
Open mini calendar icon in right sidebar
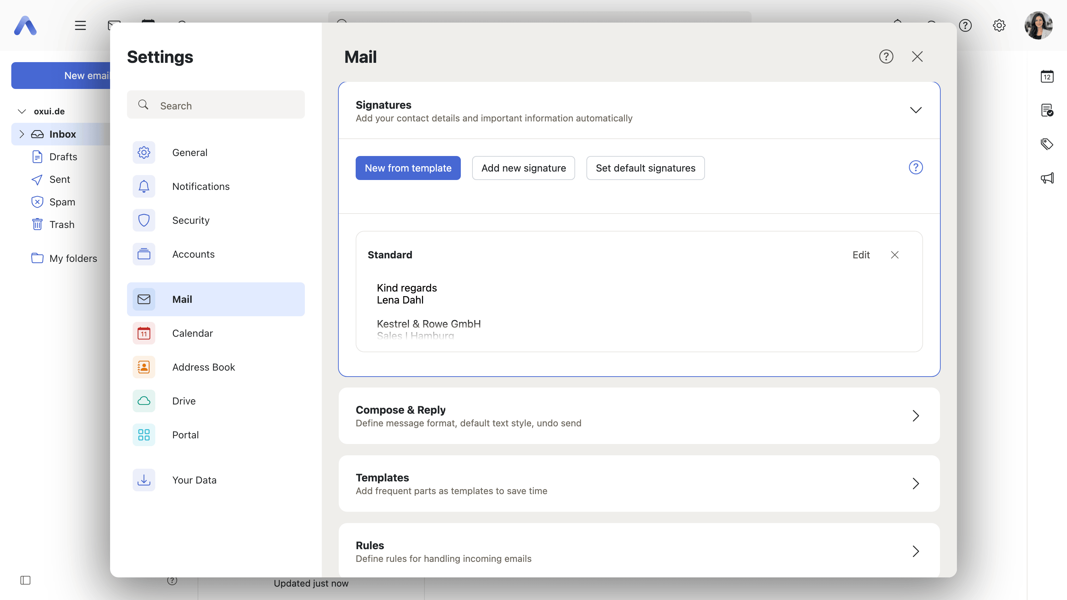(1047, 76)
